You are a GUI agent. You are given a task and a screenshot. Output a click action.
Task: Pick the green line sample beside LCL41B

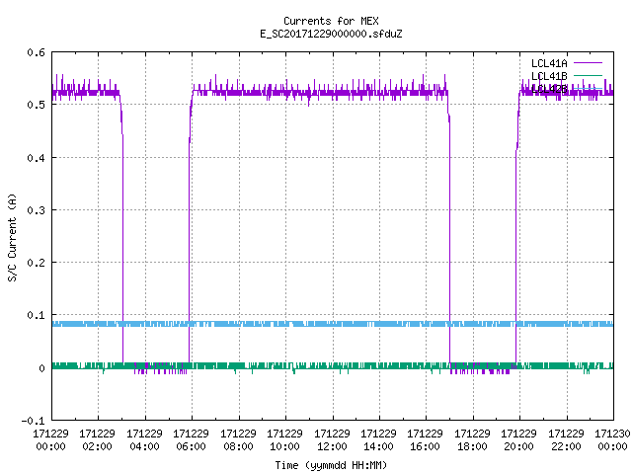tap(588, 75)
